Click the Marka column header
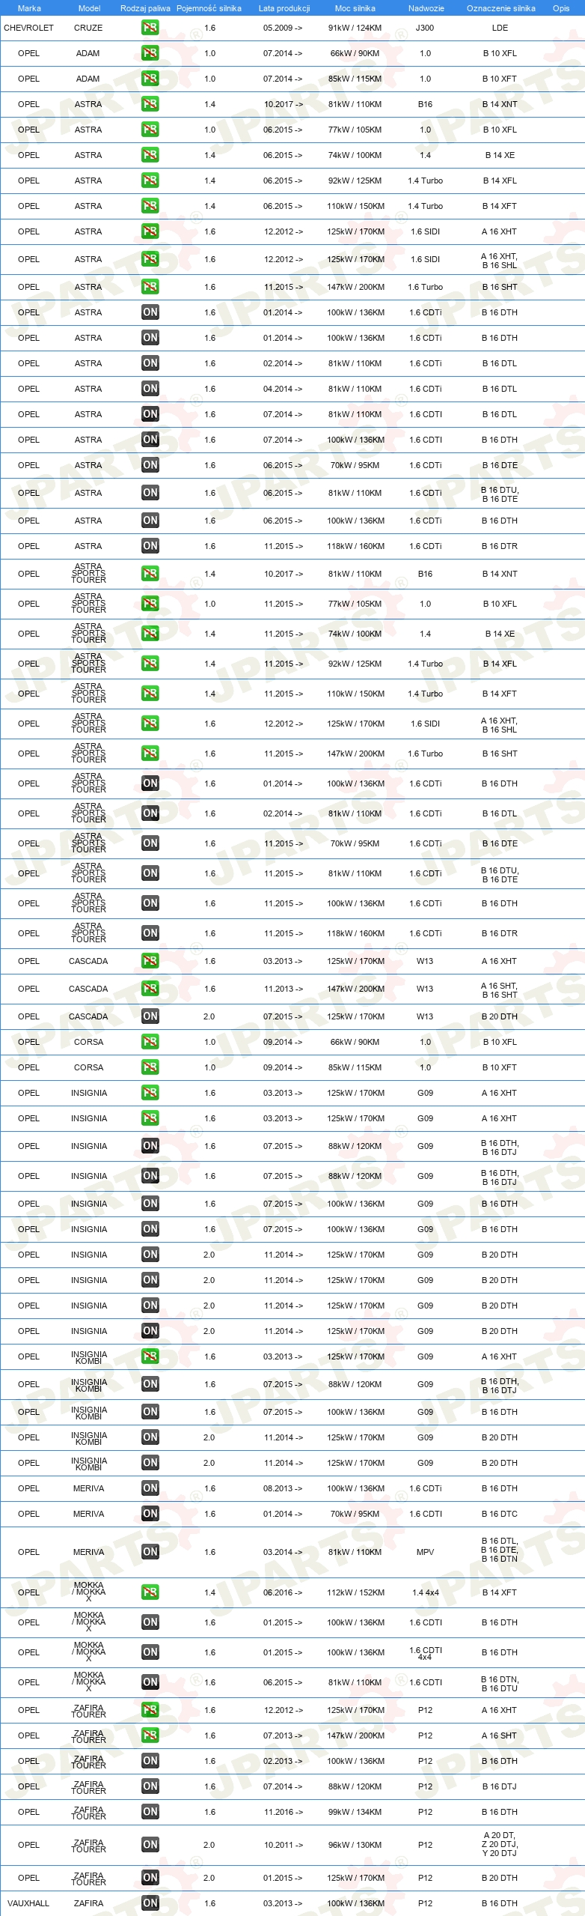The width and height of the screenshot is (585, 1916). point(29,8)
